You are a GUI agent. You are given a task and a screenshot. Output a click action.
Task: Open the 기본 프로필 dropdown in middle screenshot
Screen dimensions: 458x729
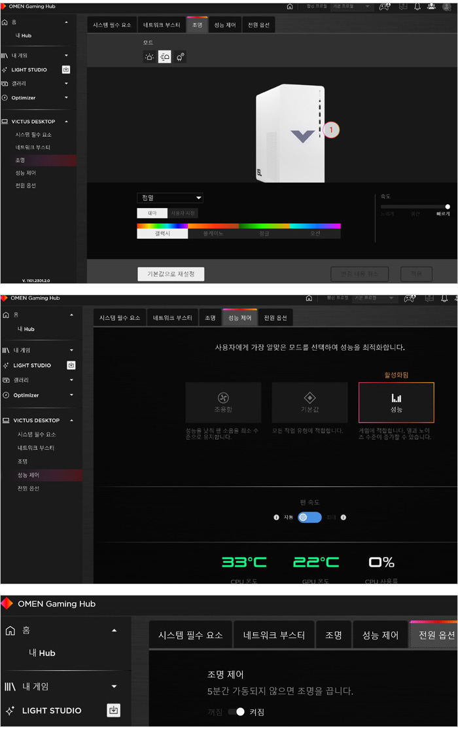click(375, 298)
